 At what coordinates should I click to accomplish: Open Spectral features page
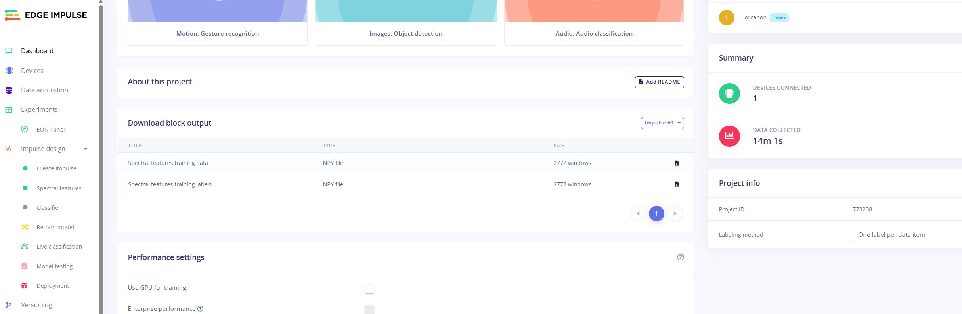[59, 188]
